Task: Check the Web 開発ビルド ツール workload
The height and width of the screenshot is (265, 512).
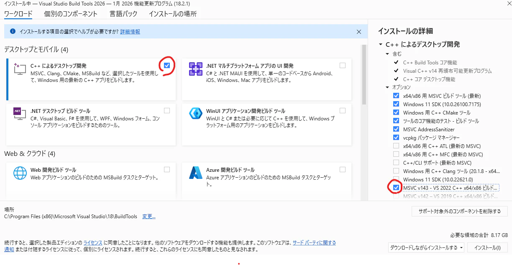Action: point(167,169)
